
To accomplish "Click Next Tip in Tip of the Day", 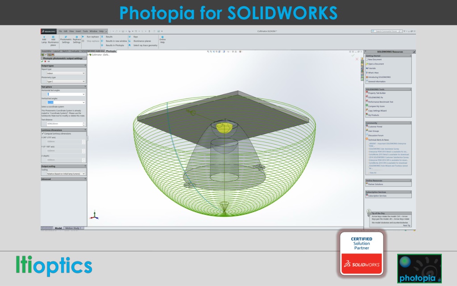I will pos(407,225).
